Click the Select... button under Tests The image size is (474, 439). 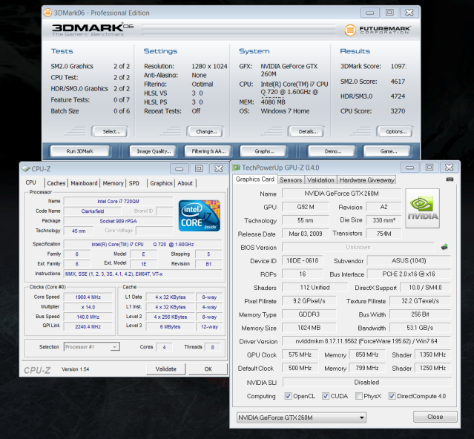coord(110,131)
